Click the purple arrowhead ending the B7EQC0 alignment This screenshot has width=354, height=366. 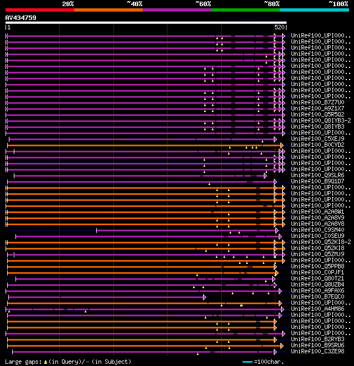pos(205,297)
